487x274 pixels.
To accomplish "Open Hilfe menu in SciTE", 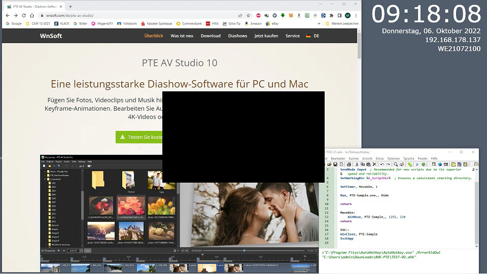I will [434, 158].
